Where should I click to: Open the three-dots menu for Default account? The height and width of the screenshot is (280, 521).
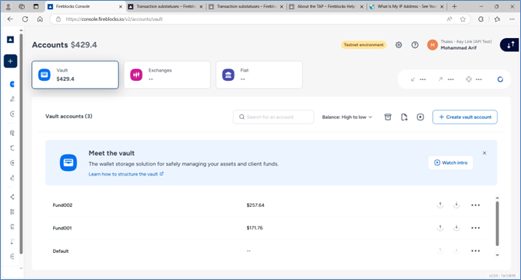tap(476, 250)
